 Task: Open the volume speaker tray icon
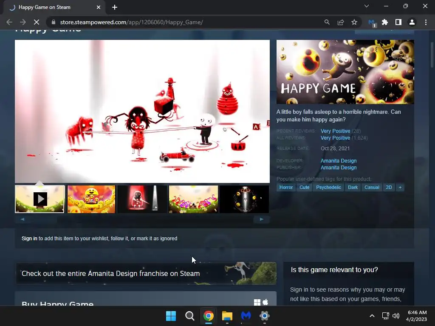[x=396, y=316]
